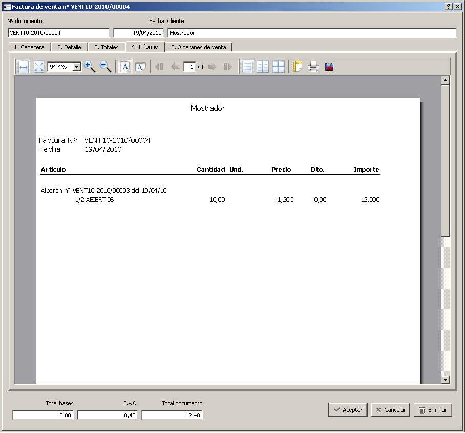465x433 pixels.
Task: Click the fit-to-width icon
Action: (23, 67)
